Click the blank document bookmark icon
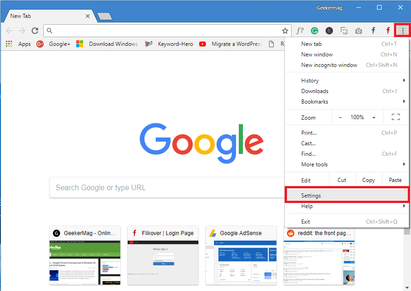The image size is (411, 291). tap(271, 44)
